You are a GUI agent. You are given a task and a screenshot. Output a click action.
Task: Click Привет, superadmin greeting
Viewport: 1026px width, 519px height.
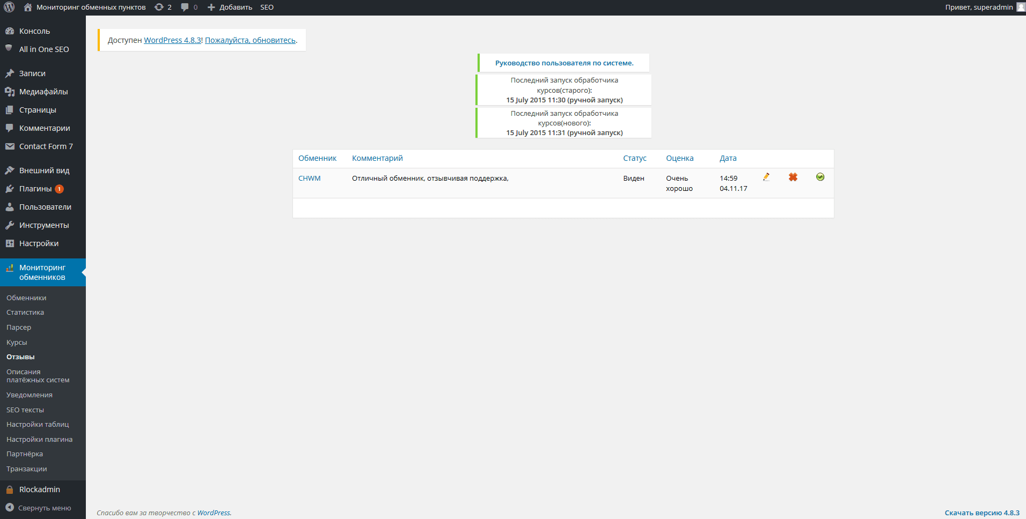coord(979,7)
